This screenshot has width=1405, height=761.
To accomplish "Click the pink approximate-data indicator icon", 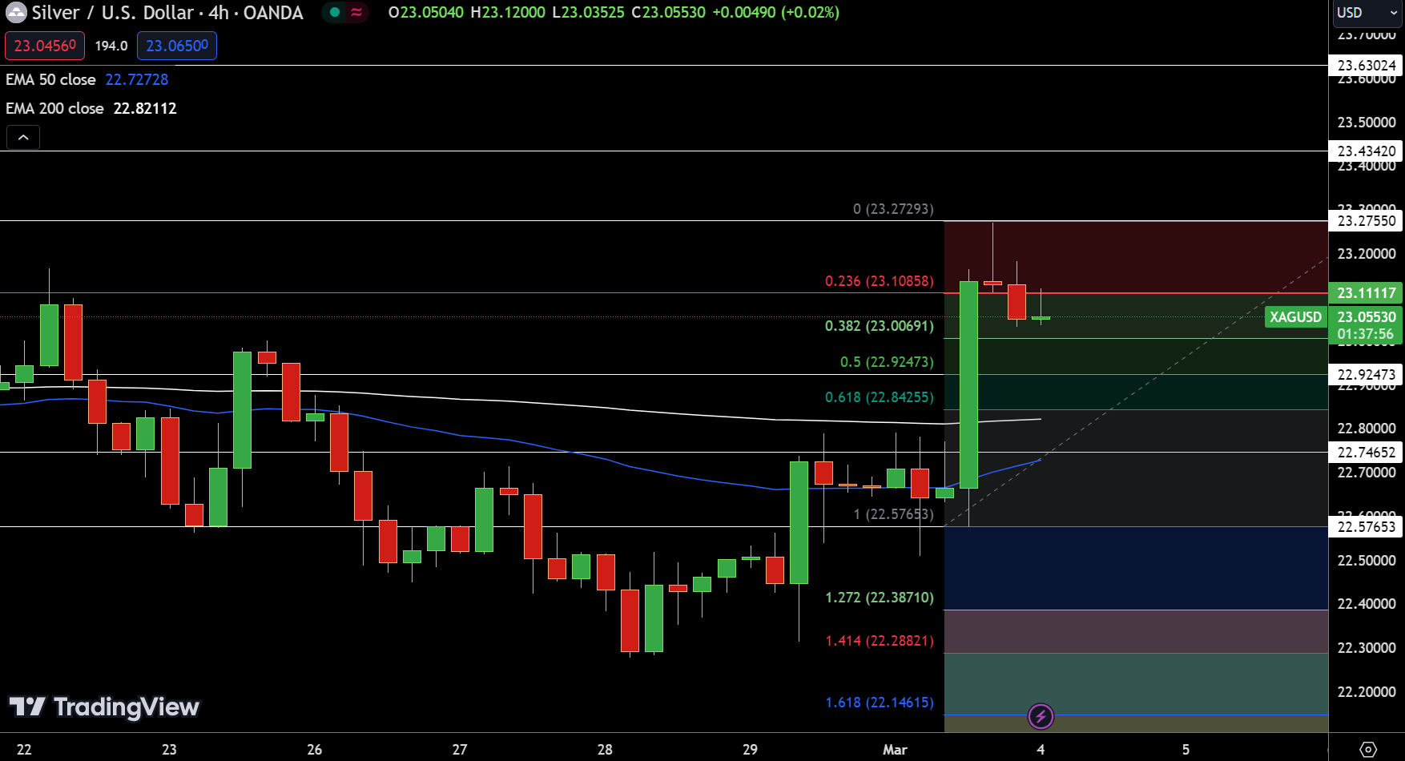I will click(x=356, y=13).
